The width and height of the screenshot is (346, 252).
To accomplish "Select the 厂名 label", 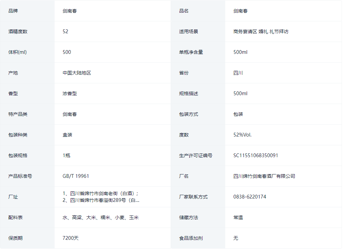I will tap(184, 176).
